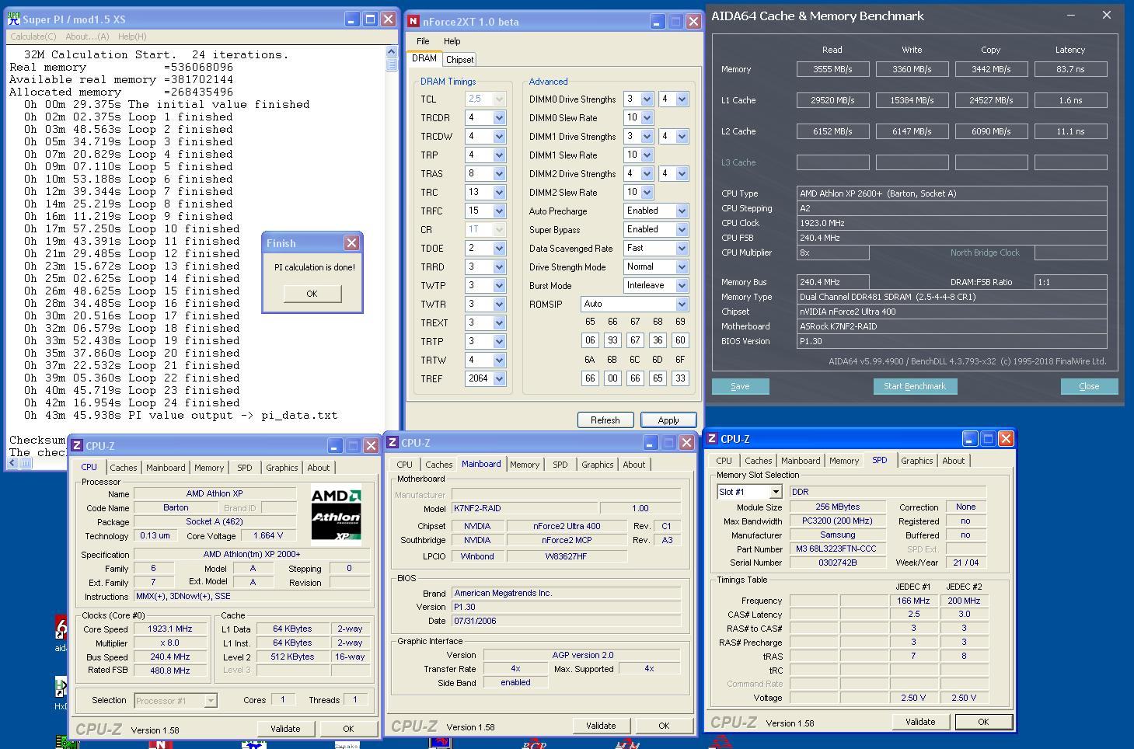Click Validate in the left CPU-Z CPU window
Image resolution: width=1134 pixels, height=749 pixels.
point(285,729)
